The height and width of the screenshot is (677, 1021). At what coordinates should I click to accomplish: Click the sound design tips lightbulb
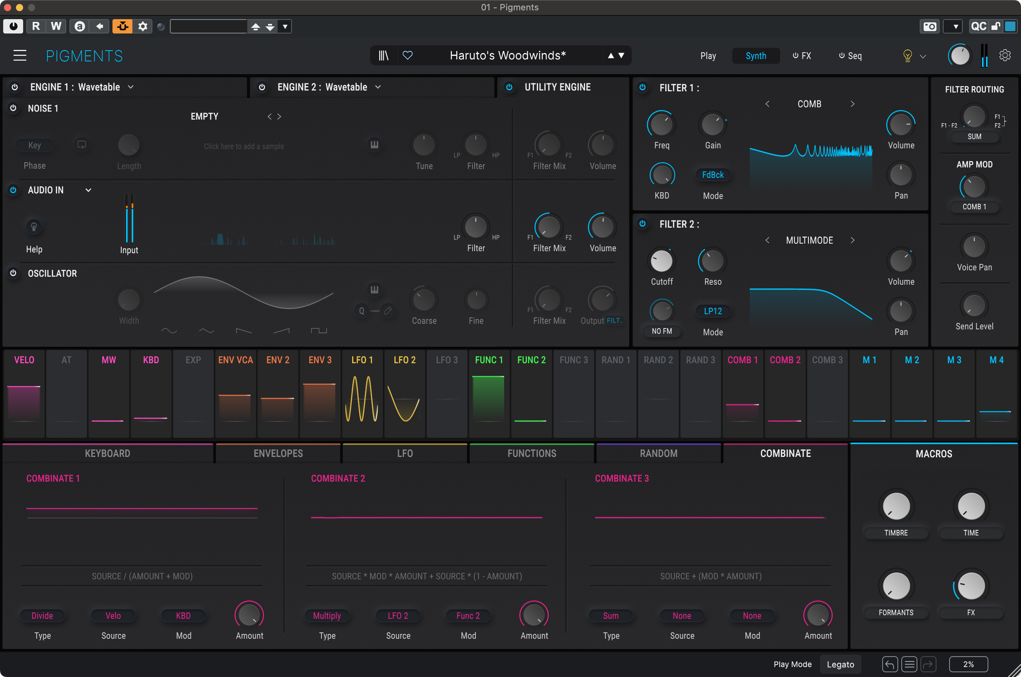click(907, 56)
